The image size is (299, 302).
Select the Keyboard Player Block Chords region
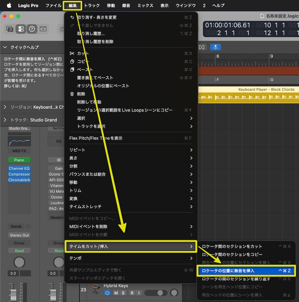point(248,95)
